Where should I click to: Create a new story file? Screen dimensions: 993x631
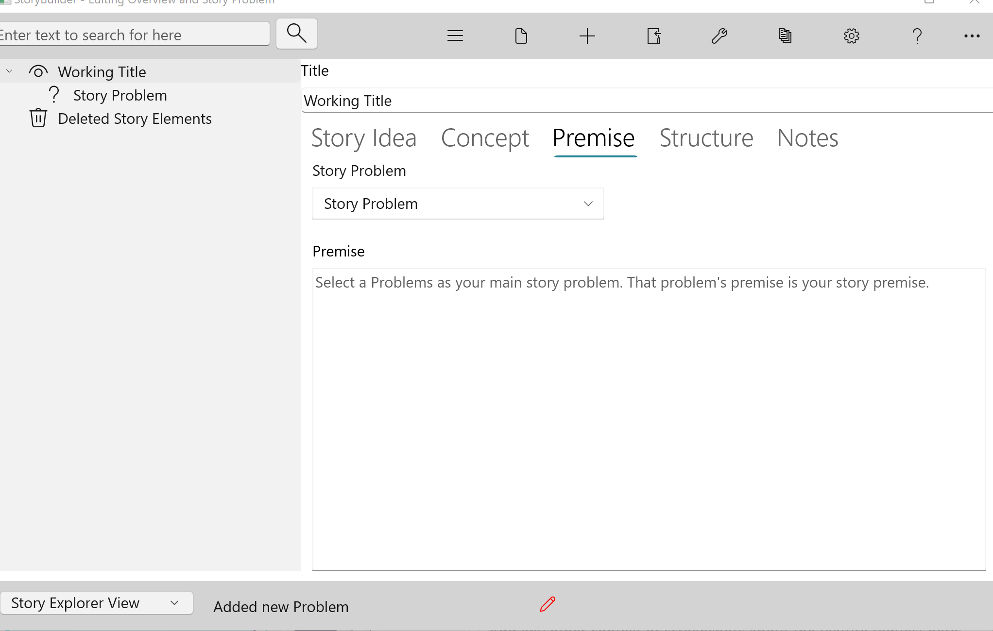(x=521, y=35)
